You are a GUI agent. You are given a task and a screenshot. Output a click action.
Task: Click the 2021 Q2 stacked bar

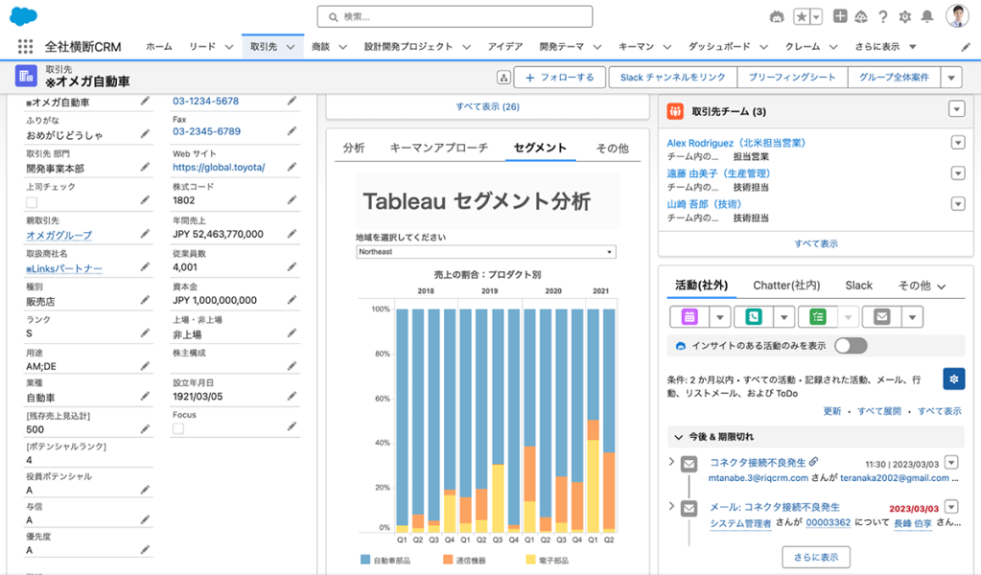[609, 420]
